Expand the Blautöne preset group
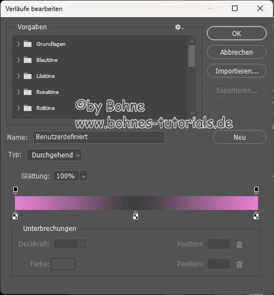The image size is (274, 295). [x=18, y=60]
